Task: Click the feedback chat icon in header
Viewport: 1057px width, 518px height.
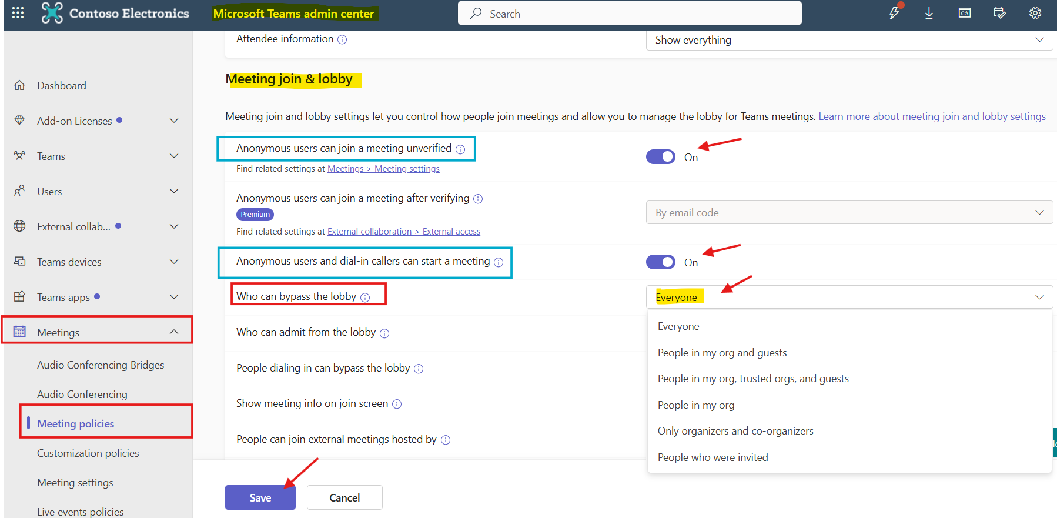Action: [999, 13]
